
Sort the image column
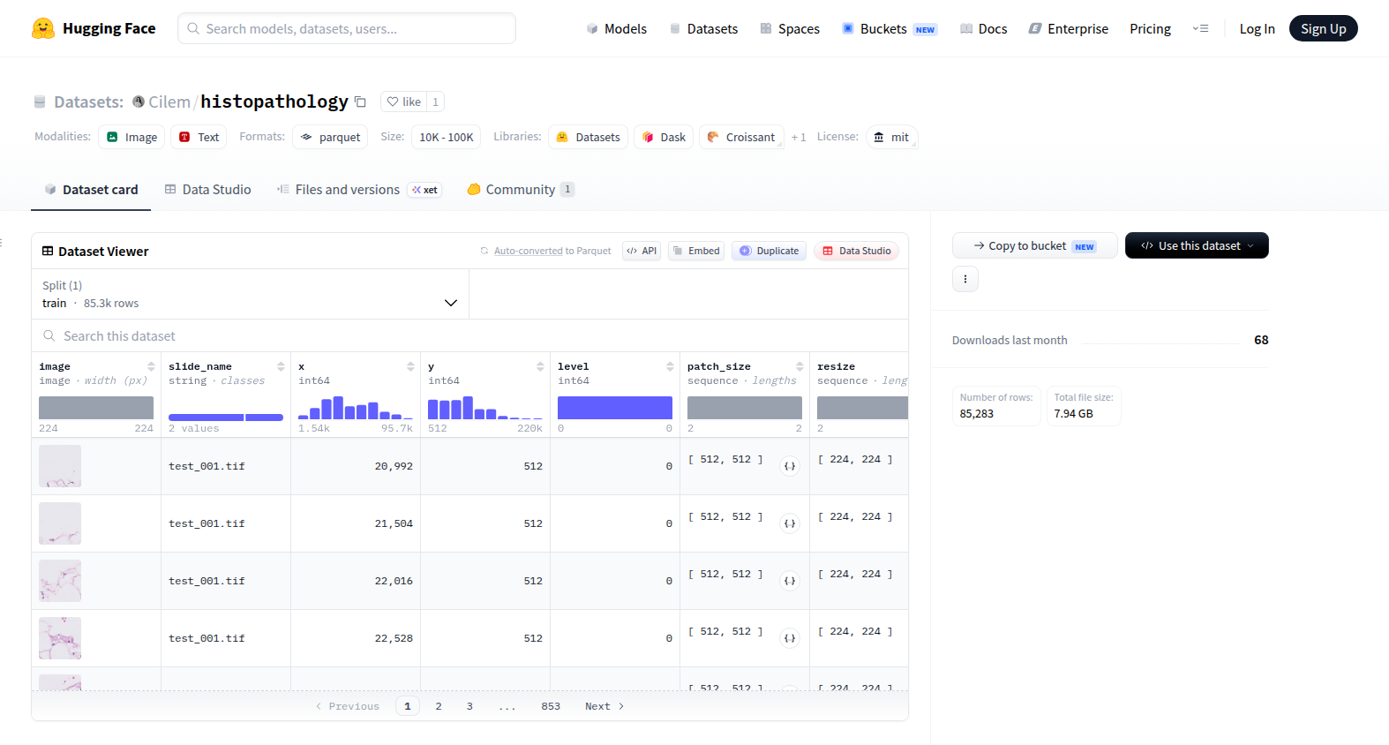point(151,366)
